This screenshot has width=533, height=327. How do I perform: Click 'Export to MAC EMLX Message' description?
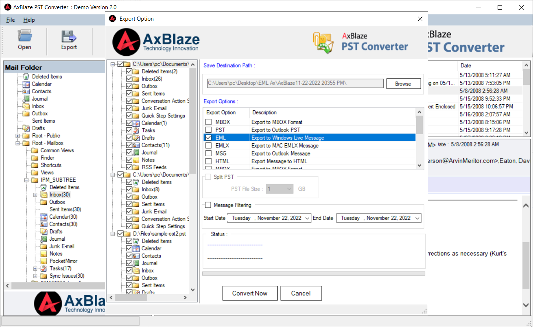tap(285, 146)
